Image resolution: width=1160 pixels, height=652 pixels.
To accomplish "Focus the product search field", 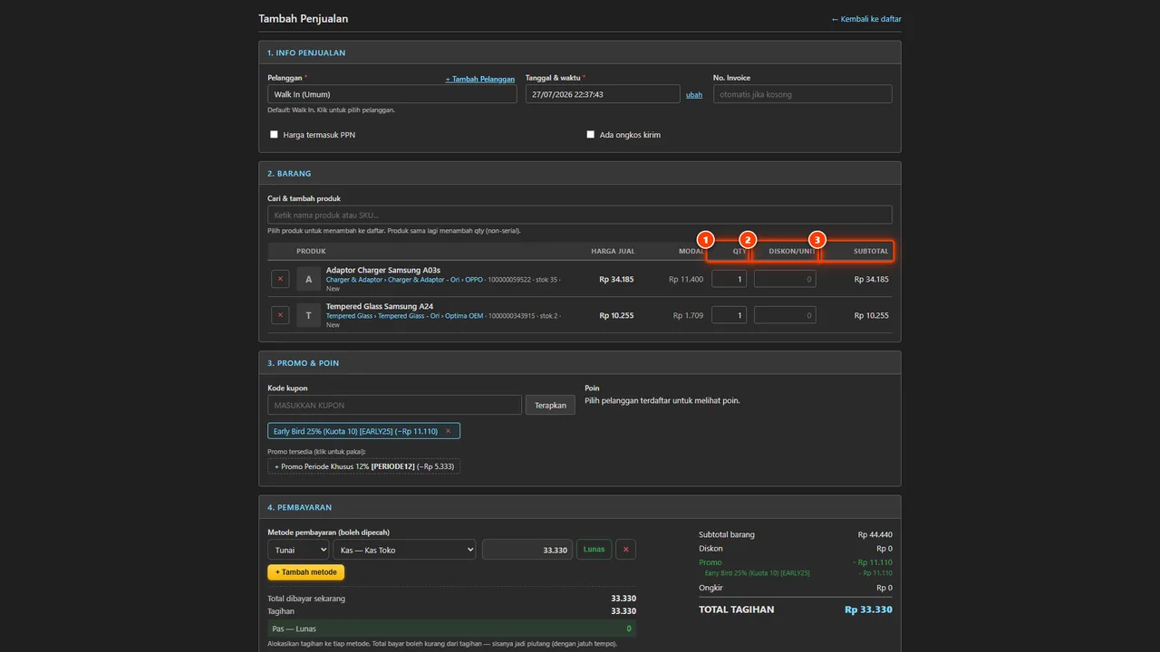I will [580, 215].
